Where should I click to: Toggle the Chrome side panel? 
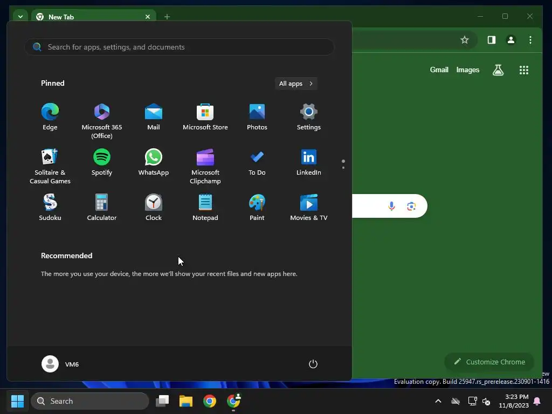pyautogui.click(x=492, y=40)
